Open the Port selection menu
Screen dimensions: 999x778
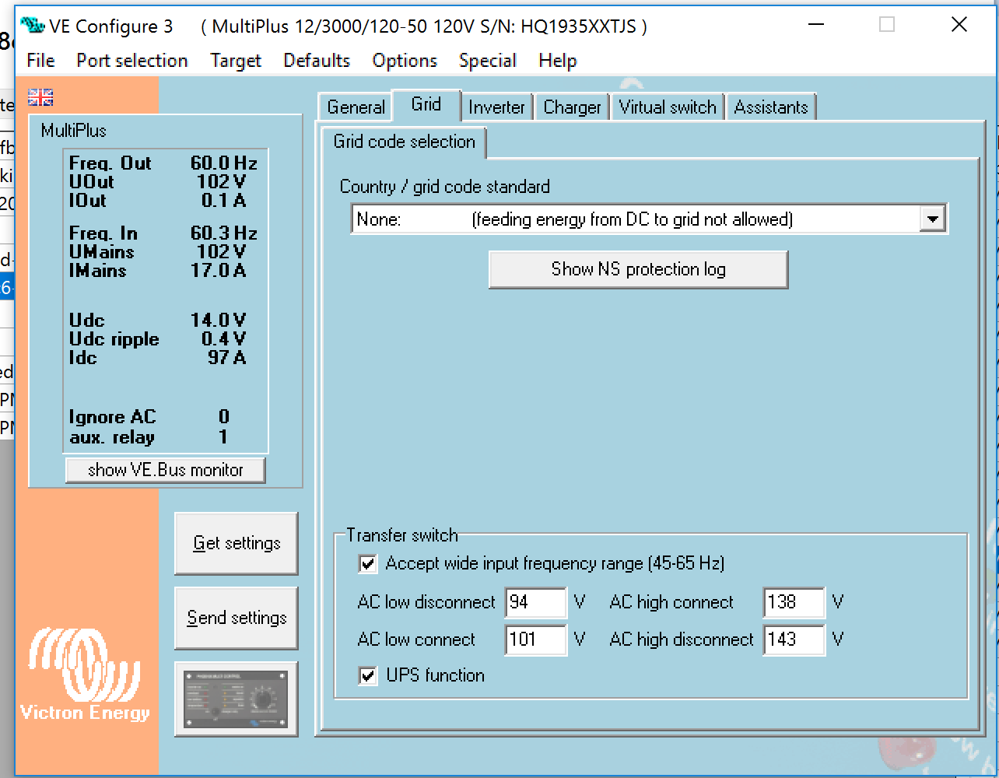click(131, 61)
